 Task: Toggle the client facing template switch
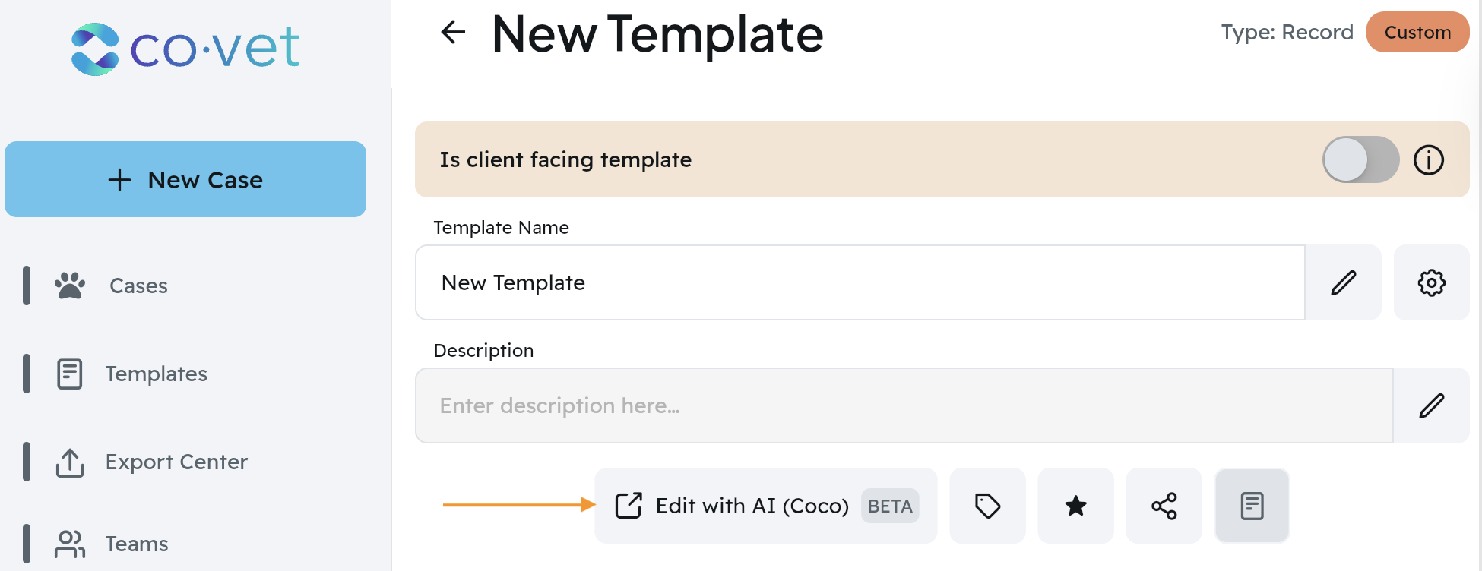(1360, 159)
